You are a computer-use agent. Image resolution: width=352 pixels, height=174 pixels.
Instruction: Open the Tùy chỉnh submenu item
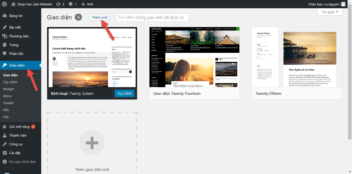[x=10, y=82]
